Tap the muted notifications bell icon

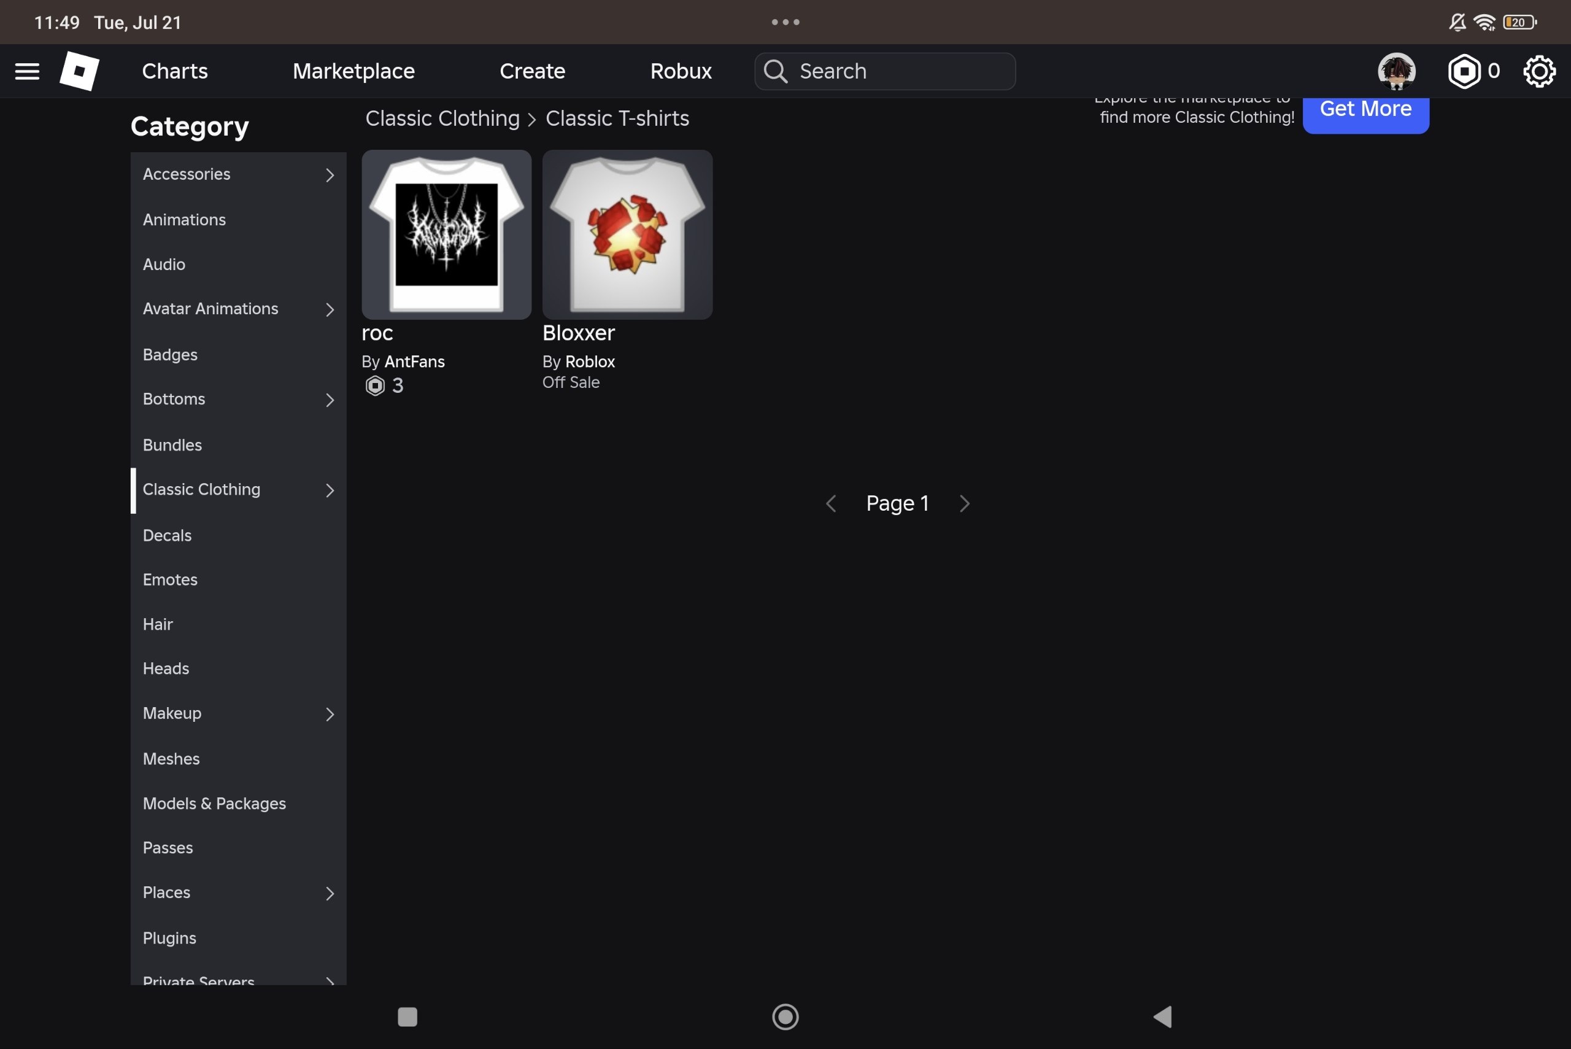[x=1457, y=22]
